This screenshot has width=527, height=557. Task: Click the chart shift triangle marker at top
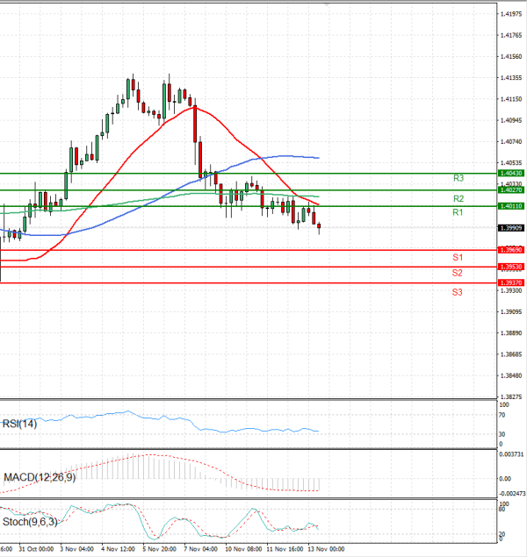pyautogui.click(x=327, y=5)
